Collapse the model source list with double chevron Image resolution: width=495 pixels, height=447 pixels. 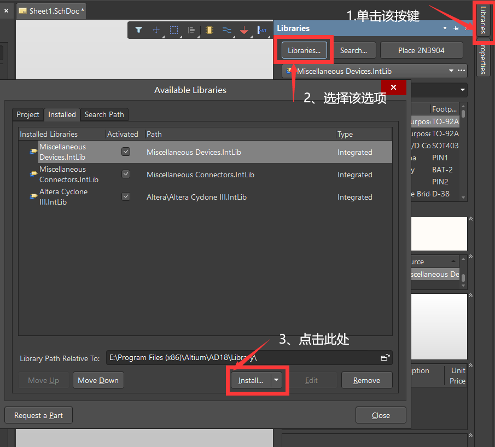pos(471,257)
